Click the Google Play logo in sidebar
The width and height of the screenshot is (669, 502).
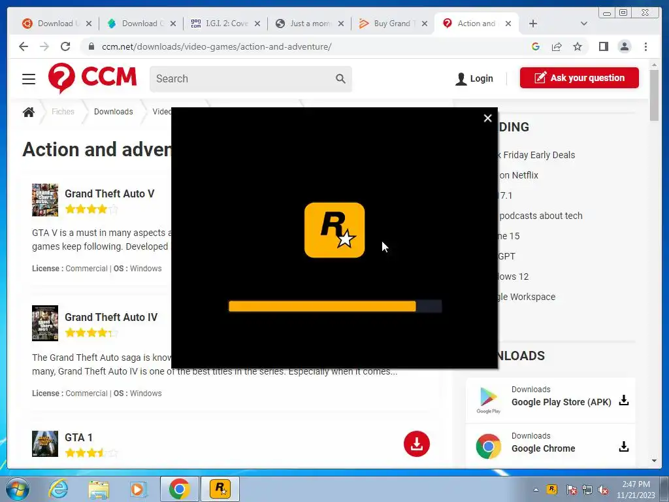489,400
